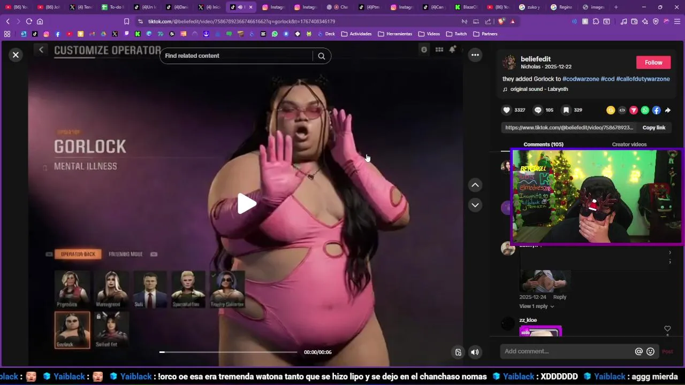
Task: Go to previous video with up chevron
Action: 475,185
